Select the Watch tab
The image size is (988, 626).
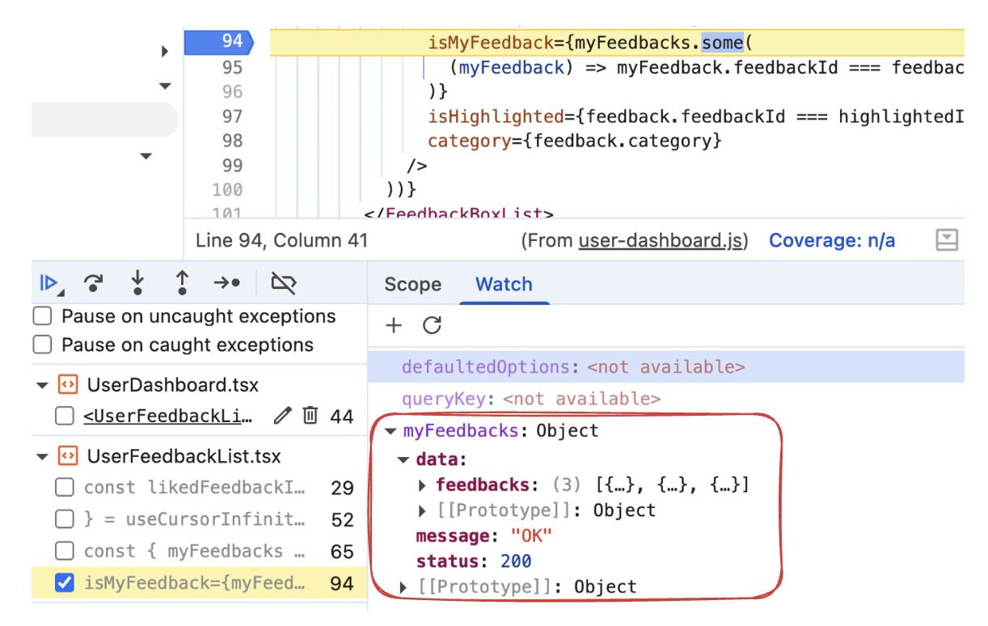504,285
